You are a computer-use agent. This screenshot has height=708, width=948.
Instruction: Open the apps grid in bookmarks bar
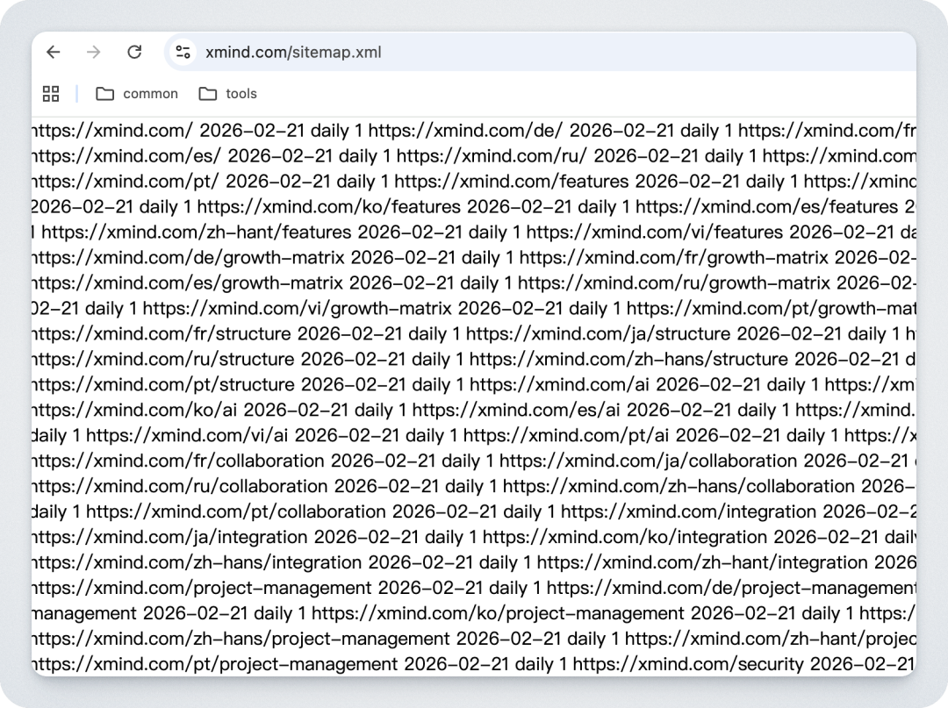click(51, 94)
